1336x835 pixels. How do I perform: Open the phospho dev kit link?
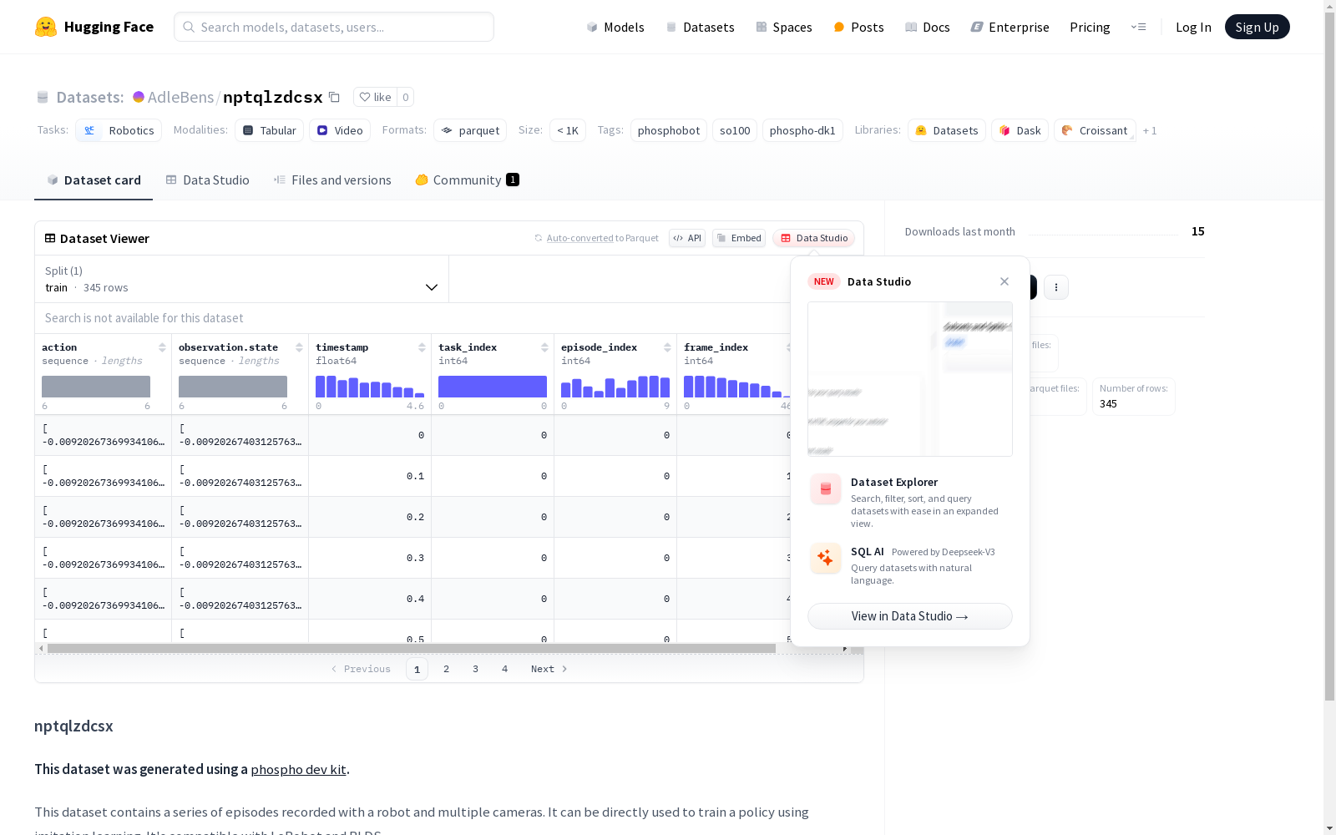click(x=298, y=769)
